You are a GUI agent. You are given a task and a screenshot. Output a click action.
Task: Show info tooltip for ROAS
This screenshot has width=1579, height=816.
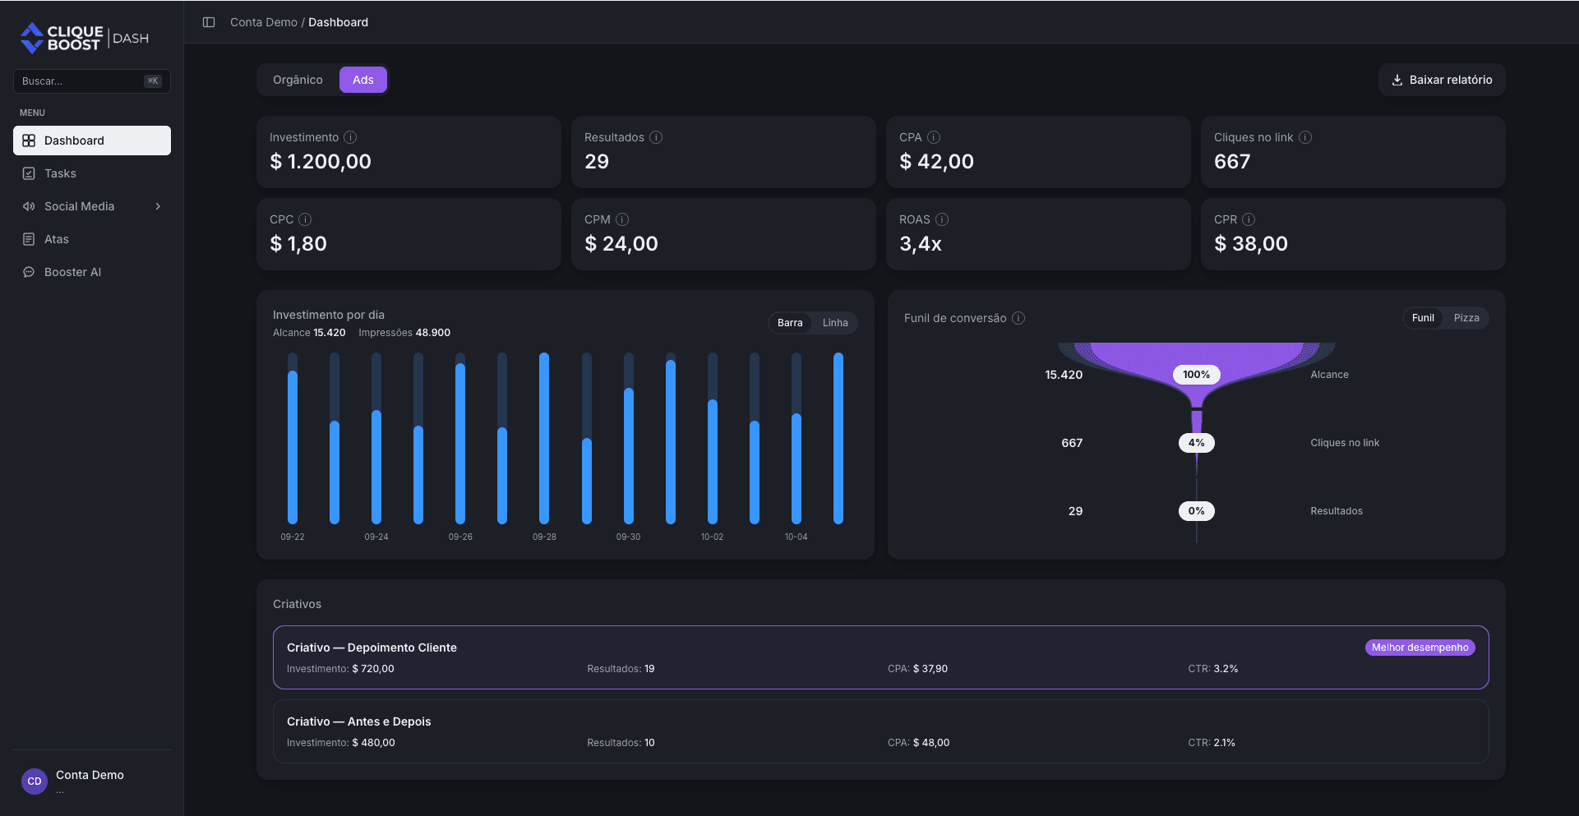(x=942, y=219)
